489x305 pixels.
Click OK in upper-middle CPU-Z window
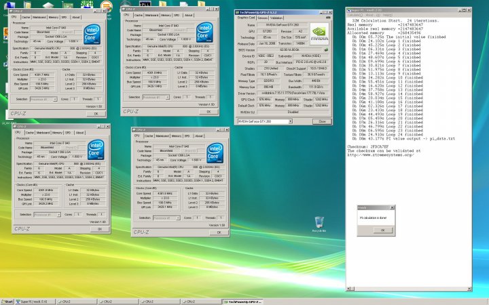pyautogui.click(x=209, y=112)
